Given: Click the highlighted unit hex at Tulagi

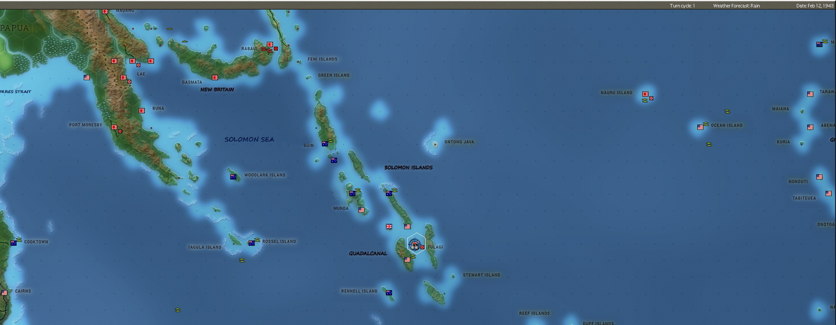Looking at the screenshot, I should [416, 244].
